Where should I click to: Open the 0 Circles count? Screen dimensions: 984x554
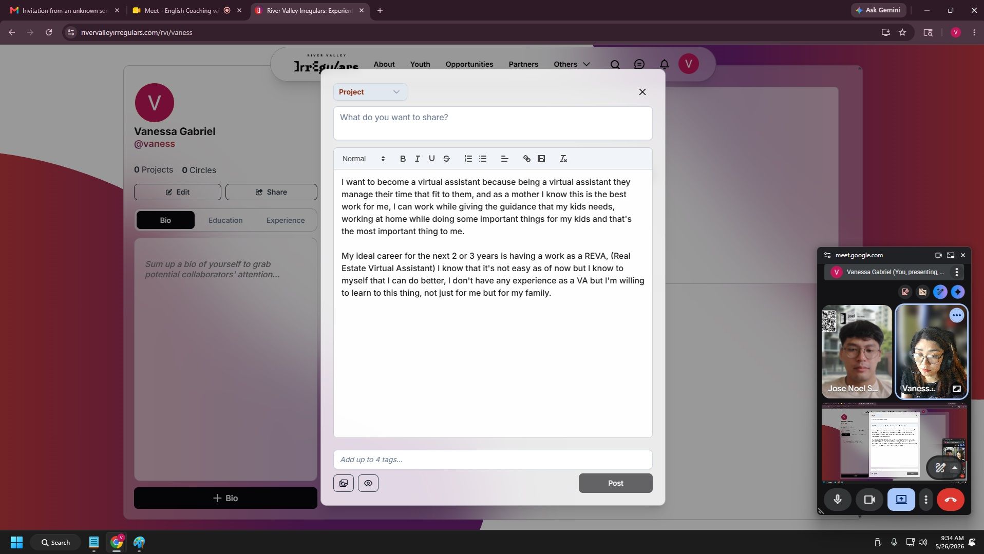(x=199, y=170)
